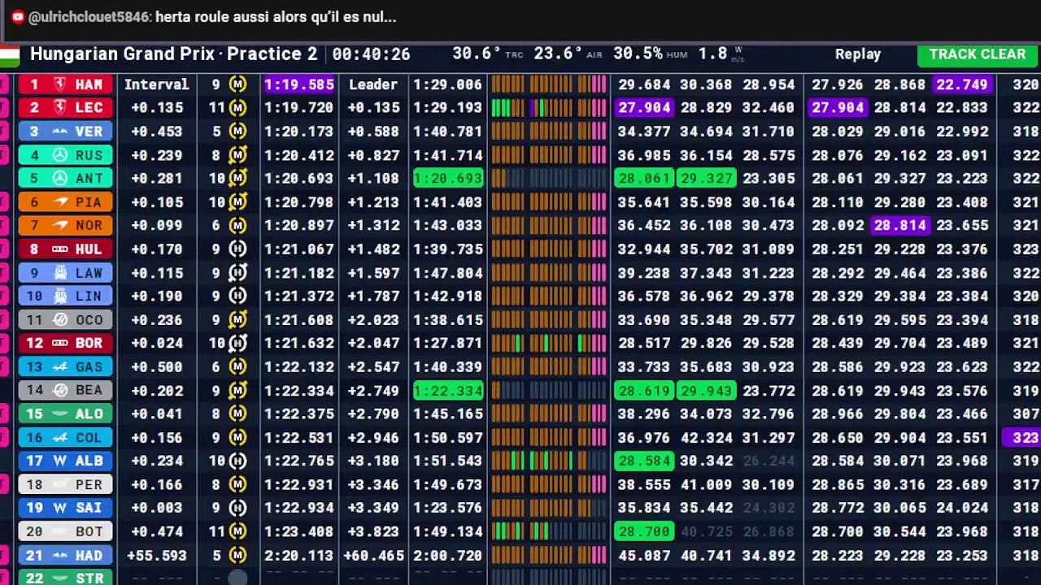This screenshot has height=585, width=1041.
Task: Select the LEC driver tag
Action: (x=66, y=108)
